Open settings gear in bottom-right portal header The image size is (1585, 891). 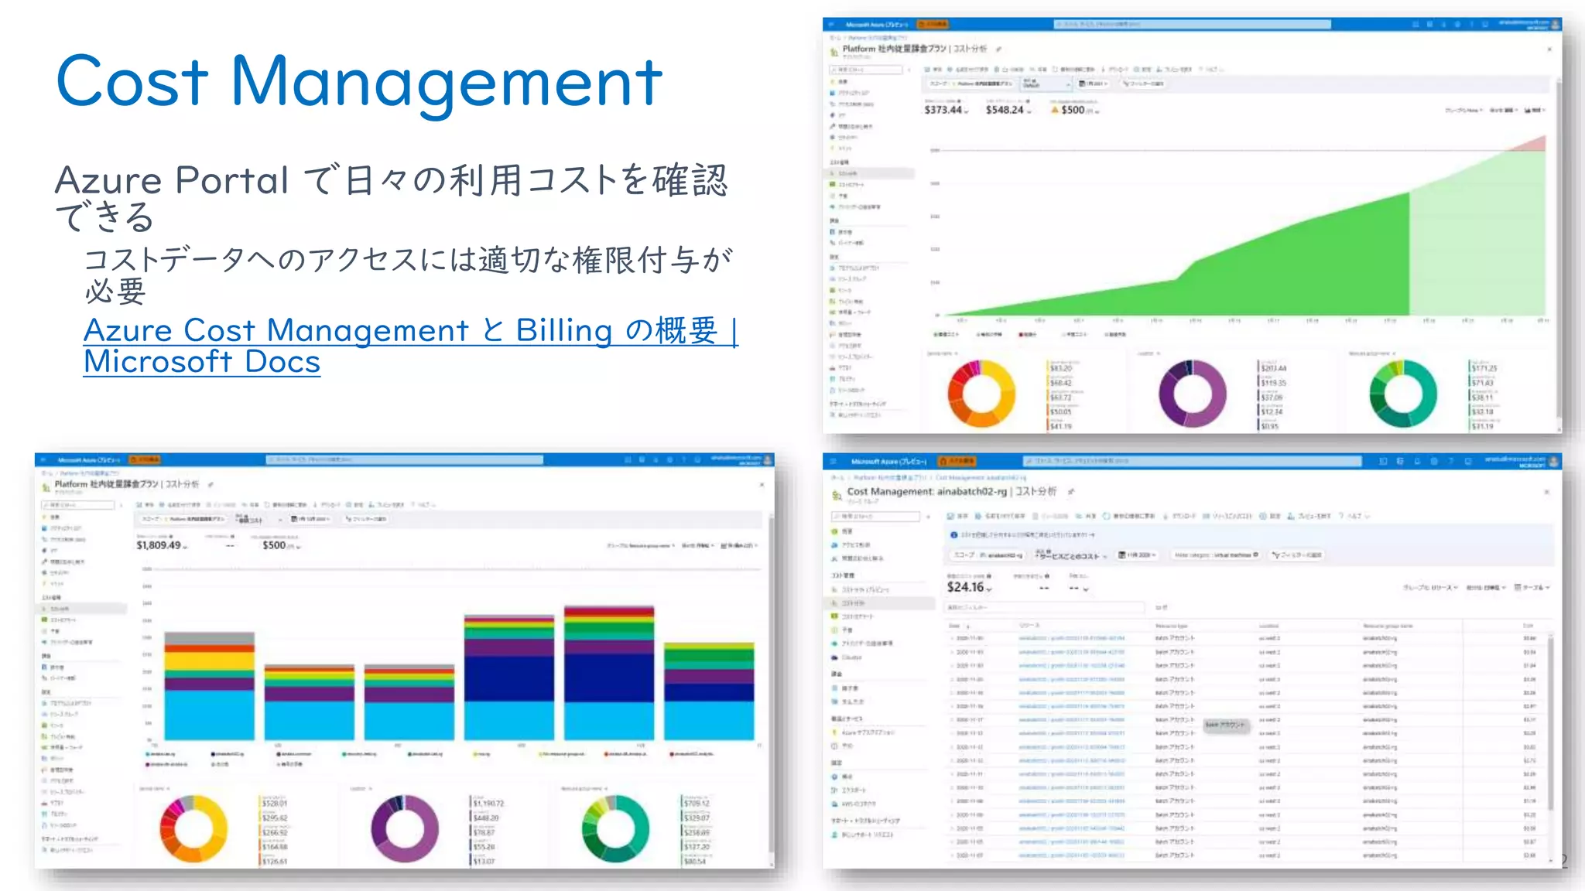1434,461
